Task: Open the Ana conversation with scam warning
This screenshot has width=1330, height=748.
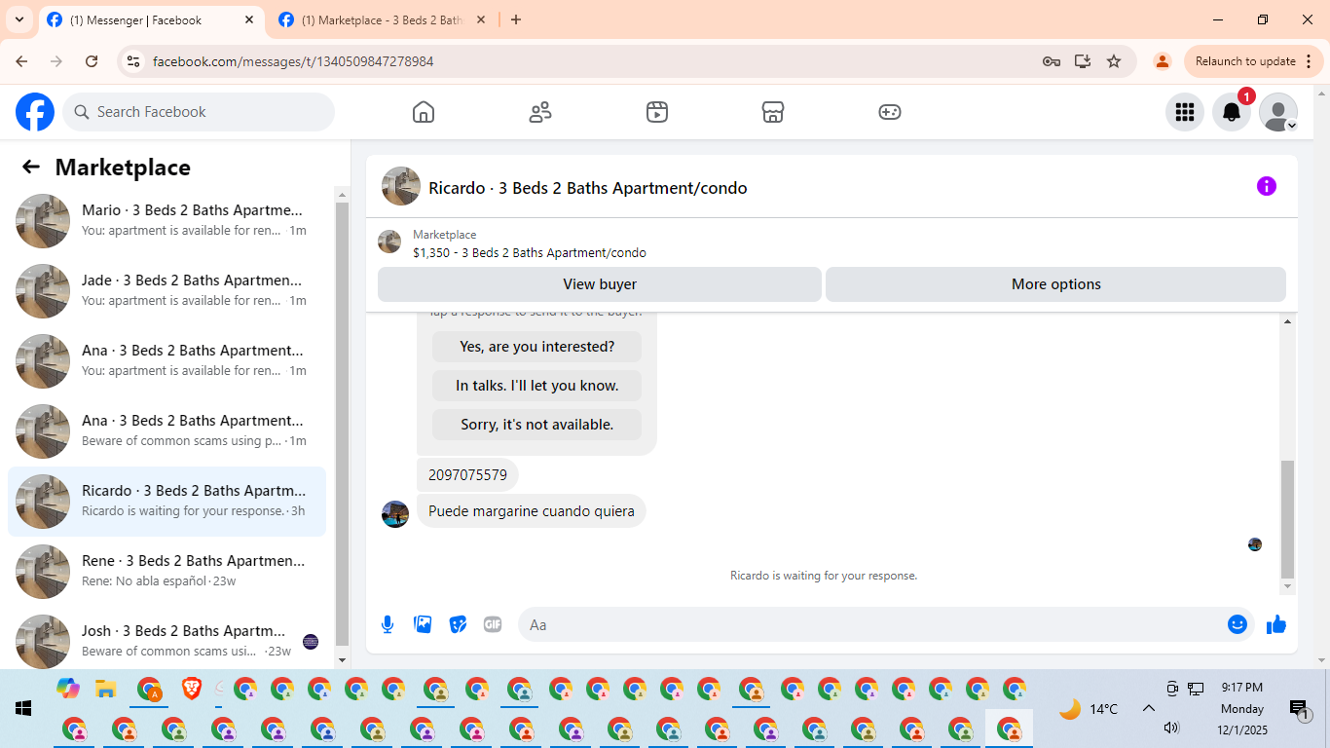Action: click(x=167, y=431)
